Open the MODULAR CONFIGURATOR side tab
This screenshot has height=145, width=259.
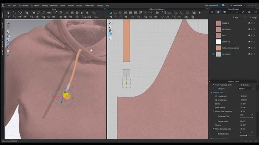(2, 46)
